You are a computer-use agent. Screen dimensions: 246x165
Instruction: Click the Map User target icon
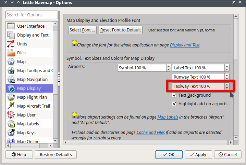[x=11, y=115]
